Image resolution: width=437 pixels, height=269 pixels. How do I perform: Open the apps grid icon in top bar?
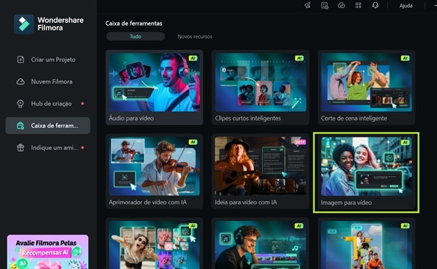pyautogui.click(x=358, y=5)
